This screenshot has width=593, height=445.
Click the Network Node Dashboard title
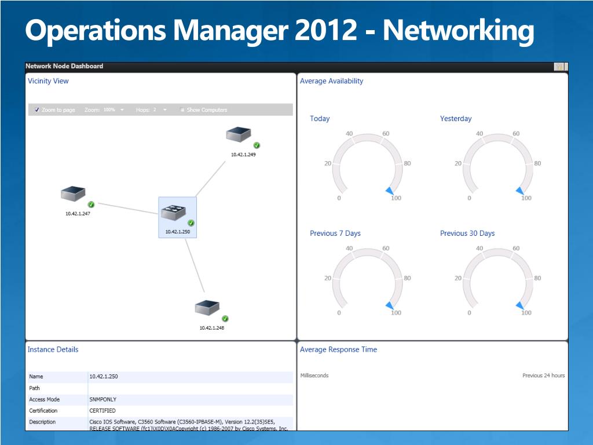pyautogui.click(x=64, y=66)
